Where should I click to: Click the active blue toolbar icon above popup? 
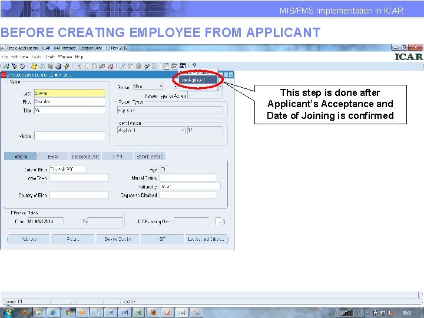183,66
